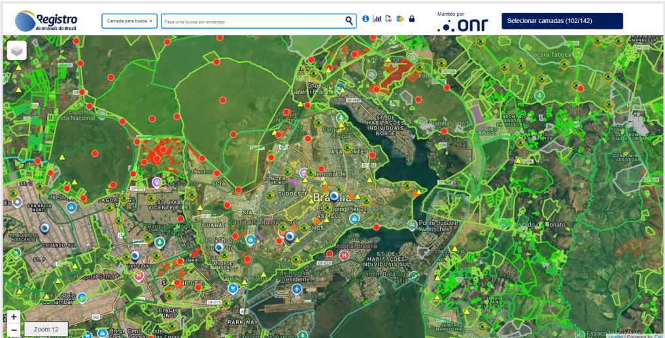
Task: Select the JK Shopping bag marker
Action: pos(72,207)
